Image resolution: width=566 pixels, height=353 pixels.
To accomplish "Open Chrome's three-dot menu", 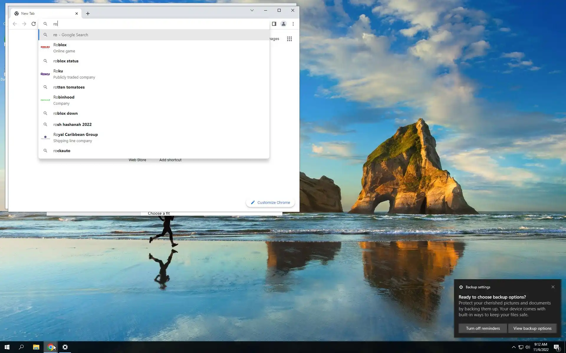I will tap(293, 24).
